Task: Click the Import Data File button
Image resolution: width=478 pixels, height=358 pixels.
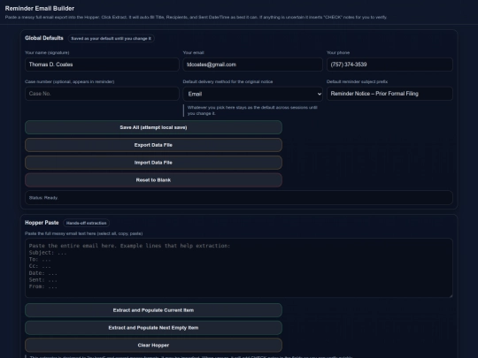Action: (x=153, y=163)
